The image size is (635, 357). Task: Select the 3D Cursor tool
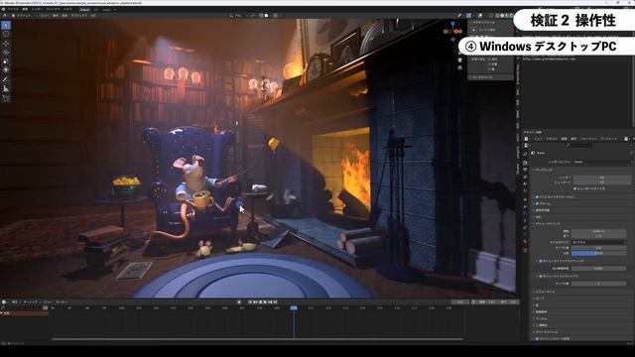(x=6, y=34)
